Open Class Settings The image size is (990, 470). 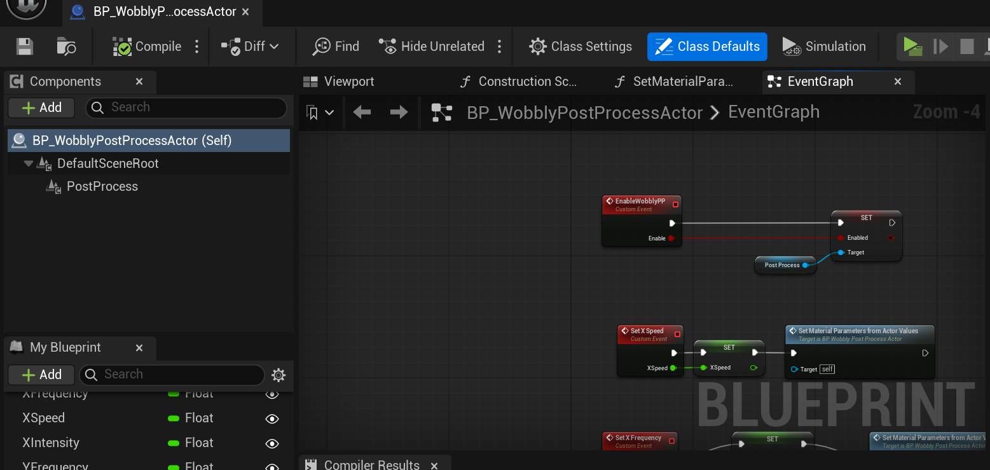[581, 46]
